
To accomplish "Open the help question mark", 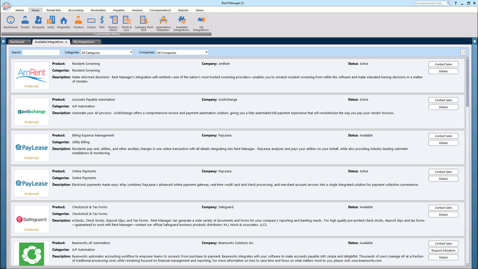I will click(456, 3).
